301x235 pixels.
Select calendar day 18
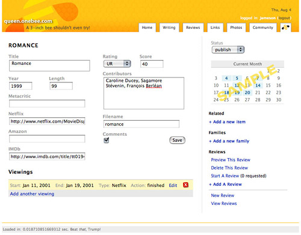pyautogui.click(x=226, y=93)
